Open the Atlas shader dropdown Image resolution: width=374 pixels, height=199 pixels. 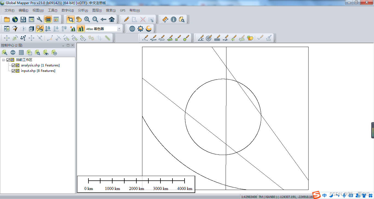[x=119, y=29]
